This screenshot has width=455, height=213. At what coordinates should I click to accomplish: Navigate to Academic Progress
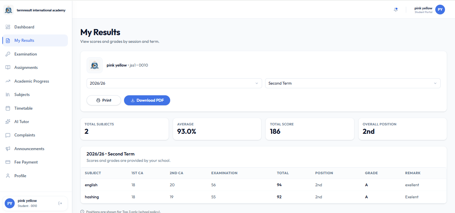[35, 81]
